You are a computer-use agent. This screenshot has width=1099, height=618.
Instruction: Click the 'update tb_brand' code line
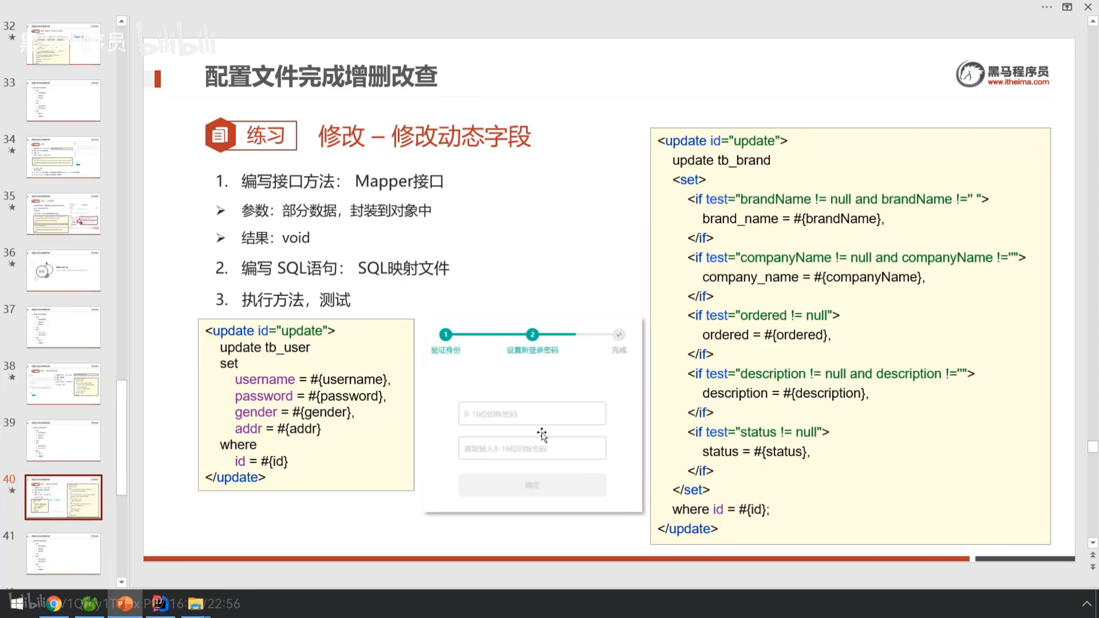721,160
